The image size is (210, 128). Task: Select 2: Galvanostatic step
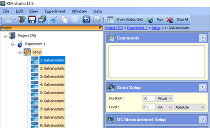click(52, 69)
